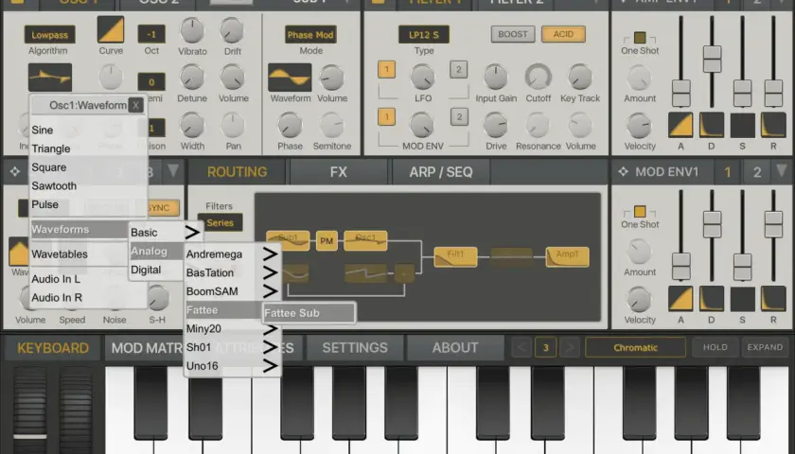Move the Mod Env1 R slider
This screenshot has width=795, height=454.
tap(773, 224)
